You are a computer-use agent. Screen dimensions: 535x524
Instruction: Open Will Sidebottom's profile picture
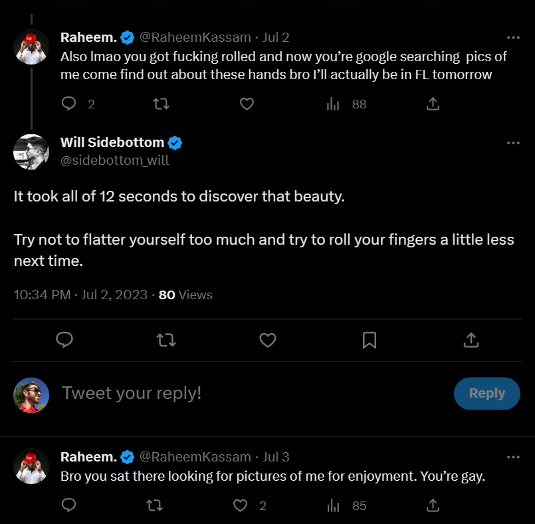coord(31,152)
